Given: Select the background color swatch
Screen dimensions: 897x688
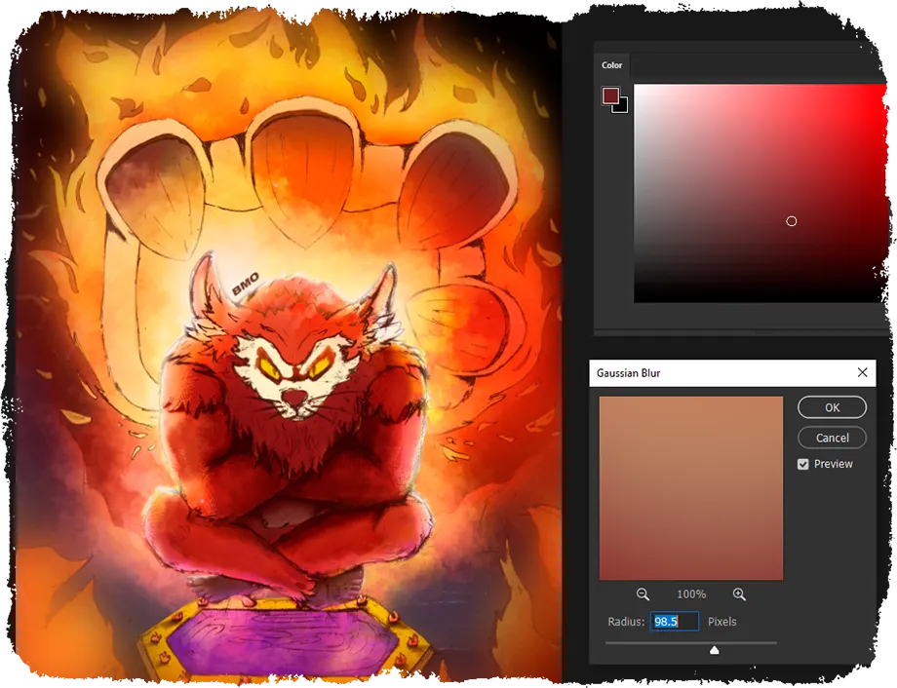Looking at the screenshot, I should (622, 107).
